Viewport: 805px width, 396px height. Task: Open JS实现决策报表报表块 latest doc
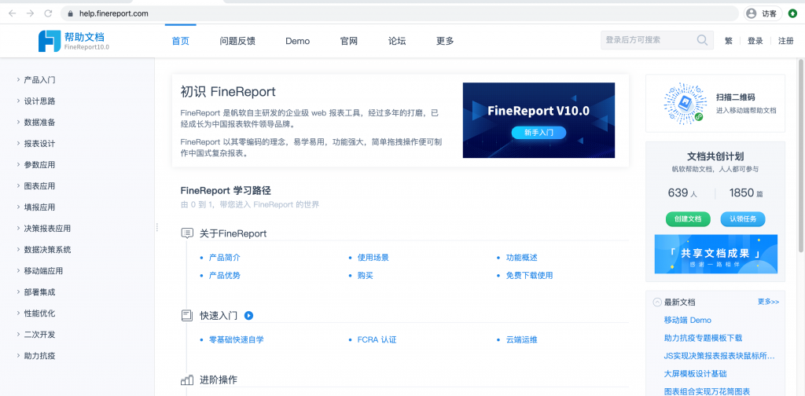[719, 356]
